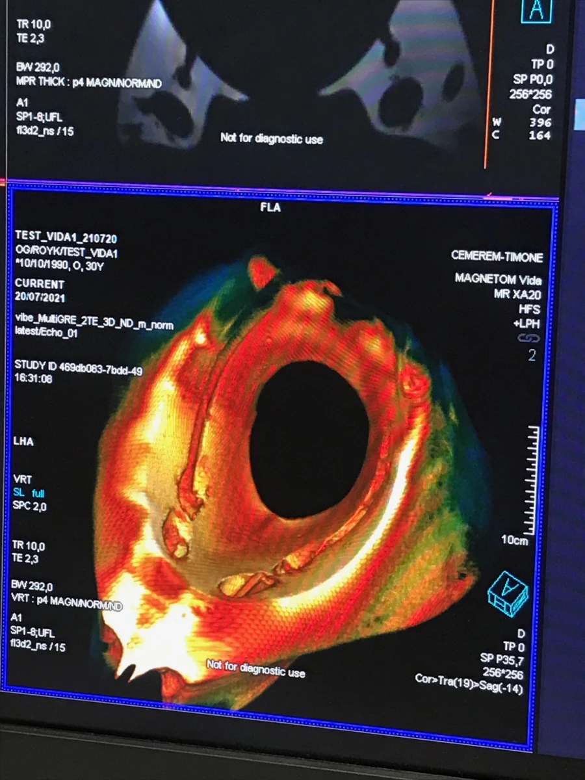Click the segment number 2 indicator
The width and height of the screenshot is (585, 780).
point(532,356)
